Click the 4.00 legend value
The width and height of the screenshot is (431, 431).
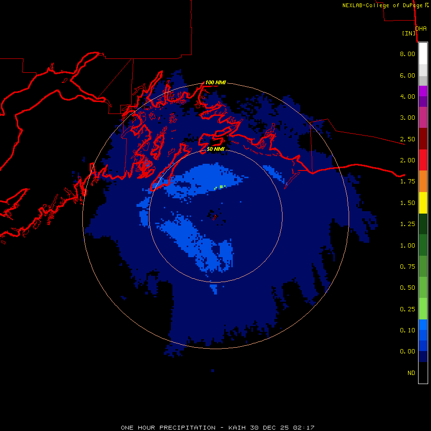[408, 96]
